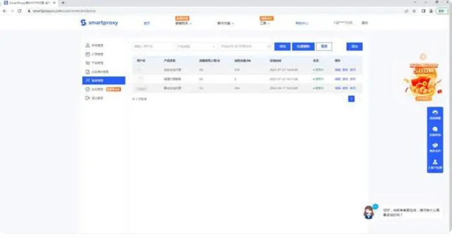The image size is (452, 243).
Task: Go to page 1 in pagination
Action: point(351,99)
